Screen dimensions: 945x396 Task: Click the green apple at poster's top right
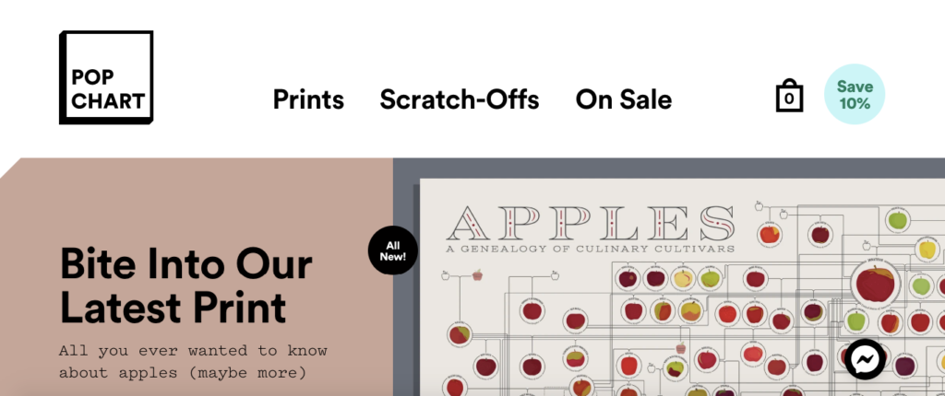click(x=897, y=220)
